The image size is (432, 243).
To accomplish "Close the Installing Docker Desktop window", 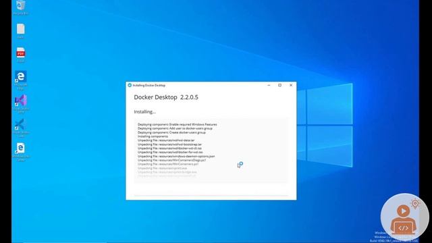I will click(291, 85).
